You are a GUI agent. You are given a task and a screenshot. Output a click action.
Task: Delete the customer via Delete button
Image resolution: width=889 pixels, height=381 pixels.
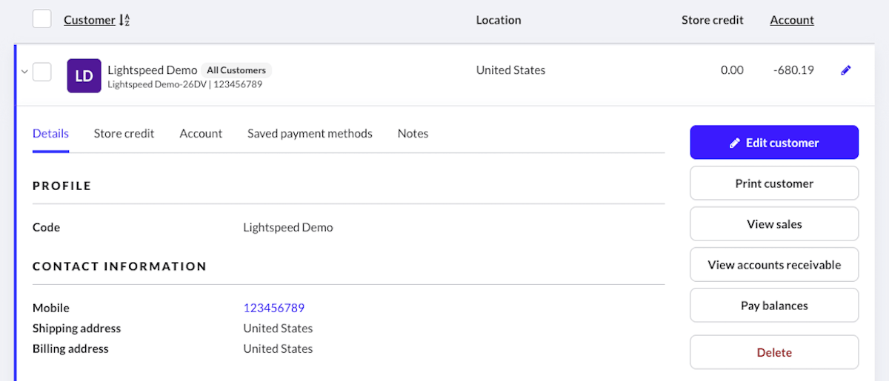774,353
